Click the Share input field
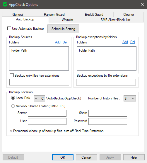This screenshot has height=163, width=147. pyautogui.click(x=108, y=113)
